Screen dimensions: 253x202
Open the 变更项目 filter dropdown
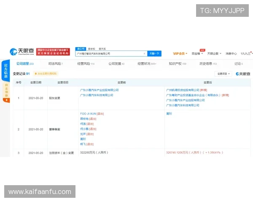[223, 74]
